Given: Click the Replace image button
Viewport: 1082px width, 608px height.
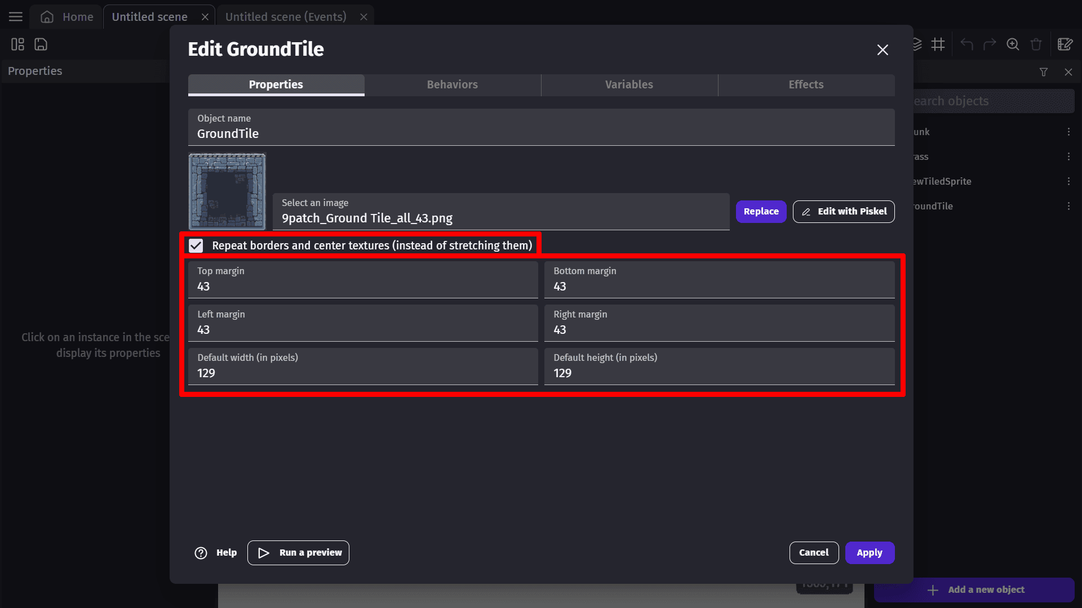Looking at the screenshot, I should click(x=761, y=212).
